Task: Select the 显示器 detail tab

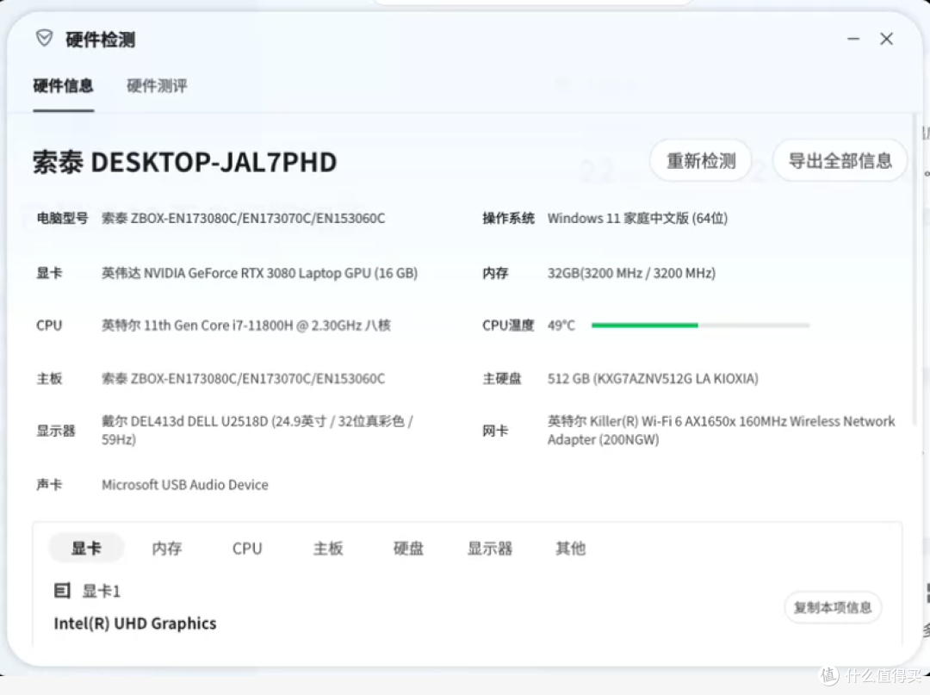Action: tap(490, 548)
